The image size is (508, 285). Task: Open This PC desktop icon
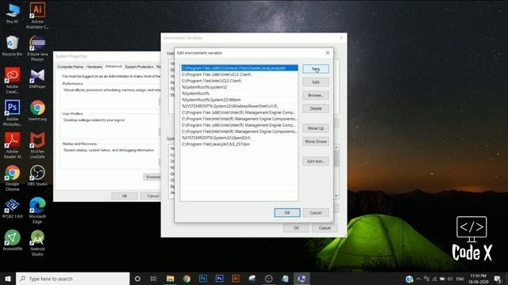coord(13,13)
